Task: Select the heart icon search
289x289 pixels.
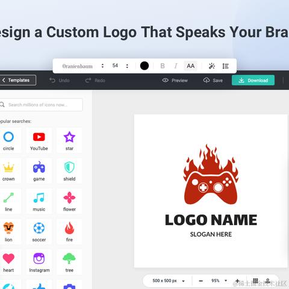Action: (8, 262)
